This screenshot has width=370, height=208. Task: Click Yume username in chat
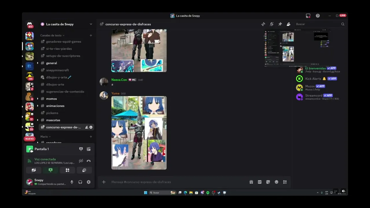pos(115,94)
